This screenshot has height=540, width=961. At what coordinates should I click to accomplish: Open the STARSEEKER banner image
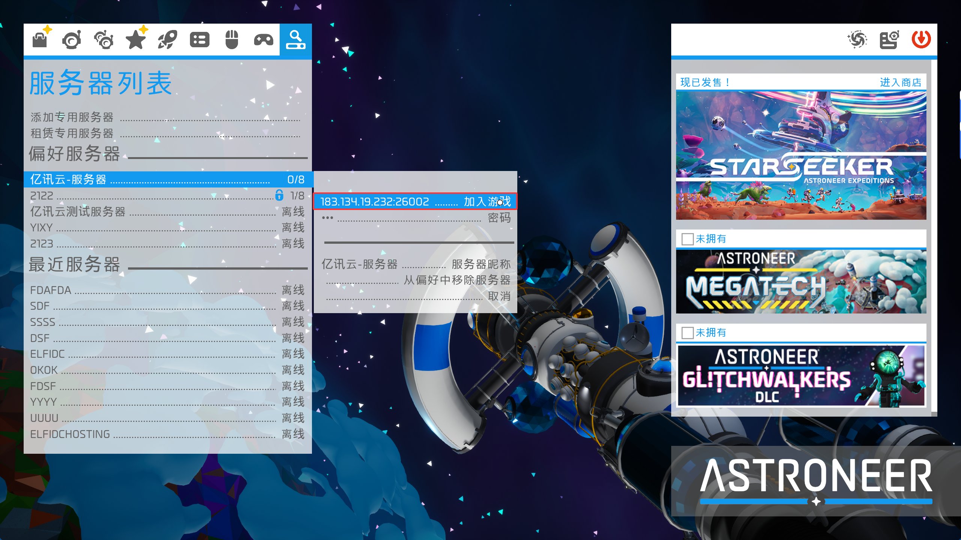(x=801, y=155)
